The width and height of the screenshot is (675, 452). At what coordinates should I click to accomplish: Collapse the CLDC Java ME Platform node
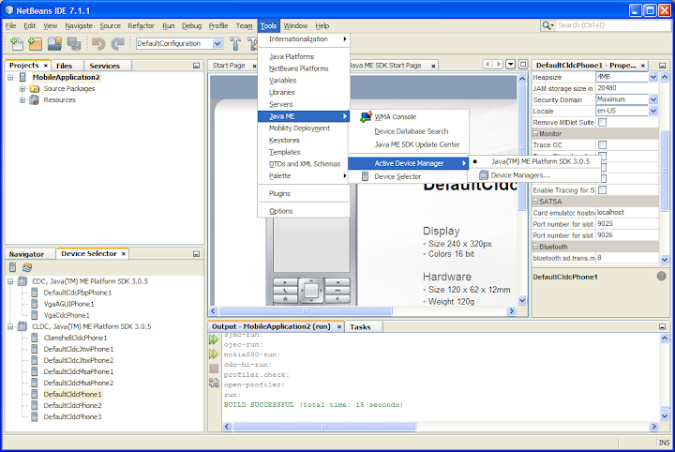(x=10, y=326)
